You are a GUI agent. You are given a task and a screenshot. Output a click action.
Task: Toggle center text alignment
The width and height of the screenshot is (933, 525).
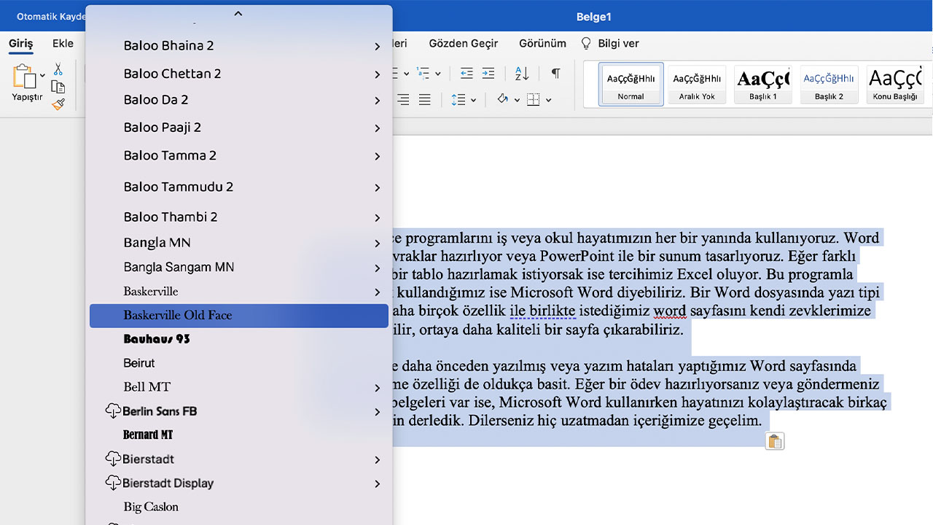(x=404, y=100)
